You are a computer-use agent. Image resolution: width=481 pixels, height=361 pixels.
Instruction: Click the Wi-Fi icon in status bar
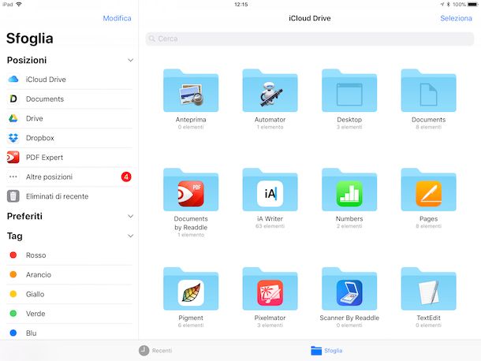19,4
